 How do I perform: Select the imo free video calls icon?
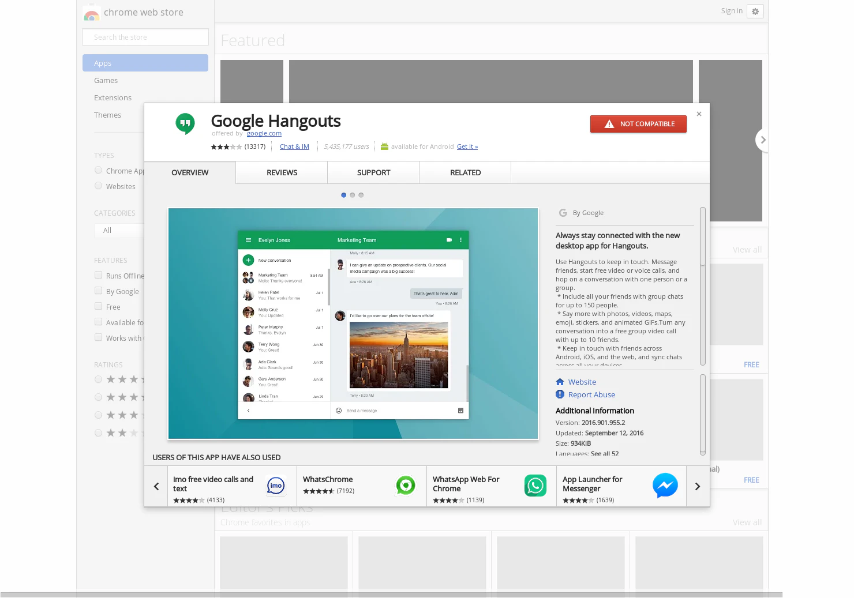275,486
